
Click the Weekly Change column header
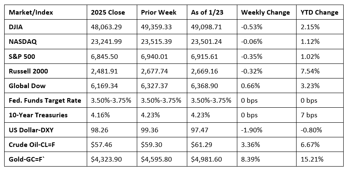265,12
